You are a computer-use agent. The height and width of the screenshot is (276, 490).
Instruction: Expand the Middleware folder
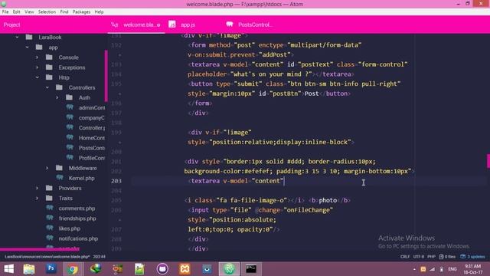47,168
